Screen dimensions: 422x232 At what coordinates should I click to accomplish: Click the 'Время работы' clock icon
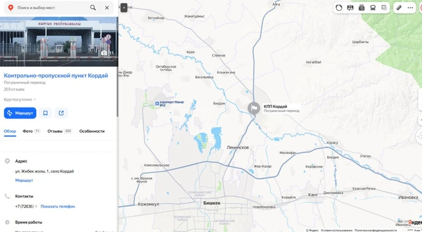pyautogui.click(x=7, y=222)
